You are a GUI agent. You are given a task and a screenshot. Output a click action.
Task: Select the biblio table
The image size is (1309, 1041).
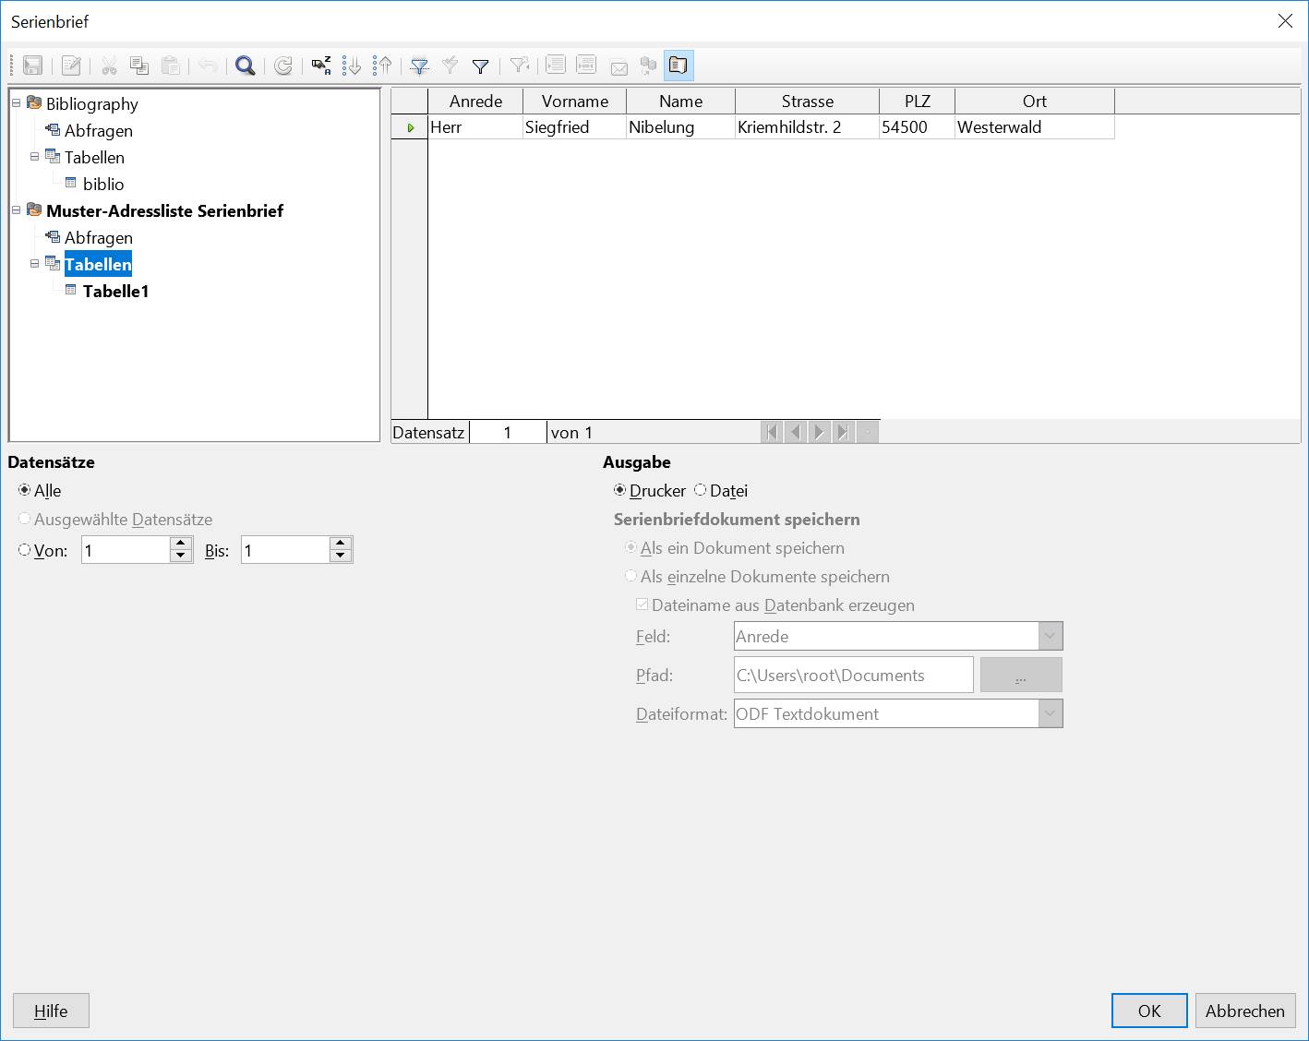pyautogui.click(x=103, y=185)
